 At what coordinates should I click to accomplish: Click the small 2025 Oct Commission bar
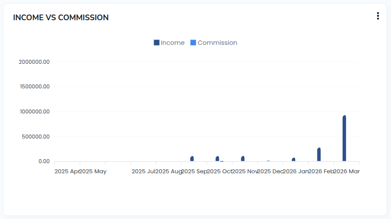click(222, 161)
